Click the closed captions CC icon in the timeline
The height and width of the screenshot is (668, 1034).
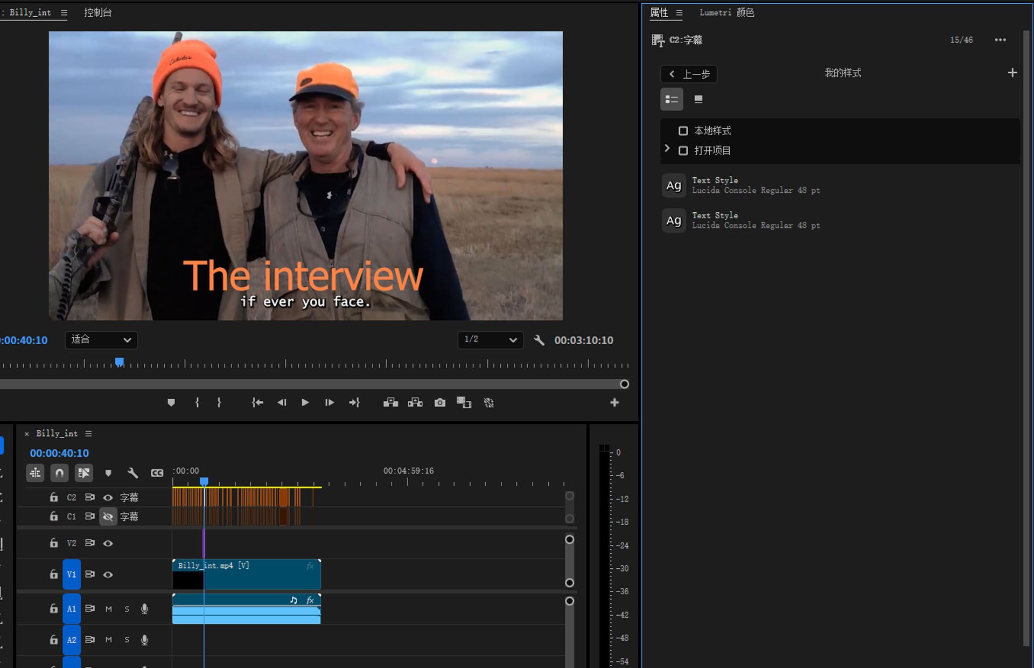(157, 473)
